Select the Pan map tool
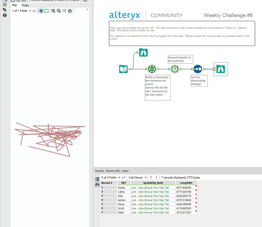This screenshot has width=262, height=227. [41, 11]
